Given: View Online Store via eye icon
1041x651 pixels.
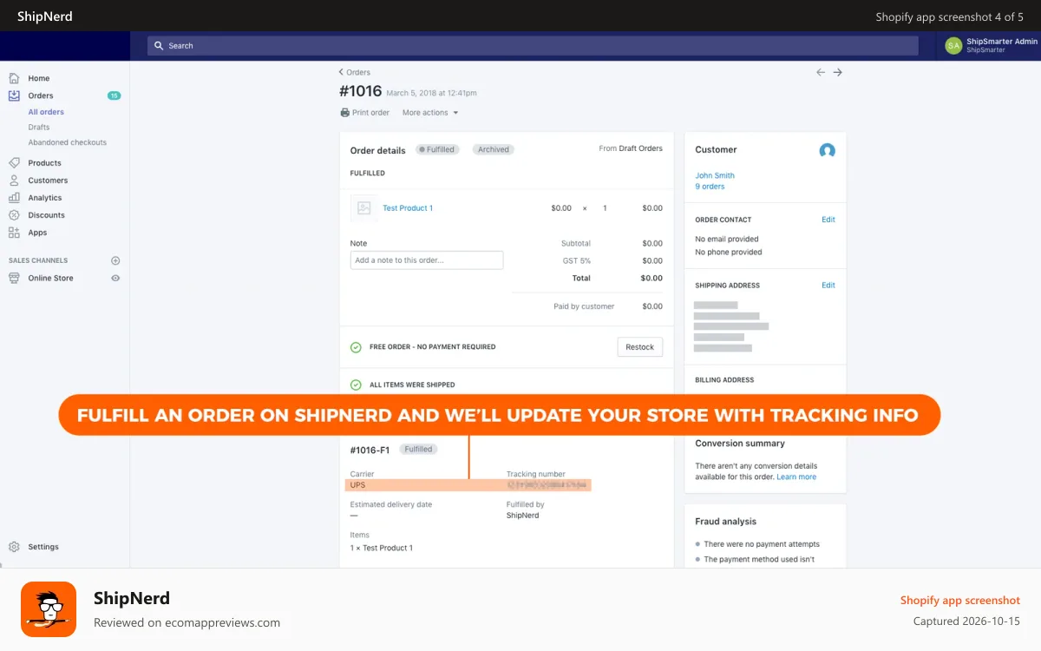Looking at the screenshot, I should tap(115, 278).
